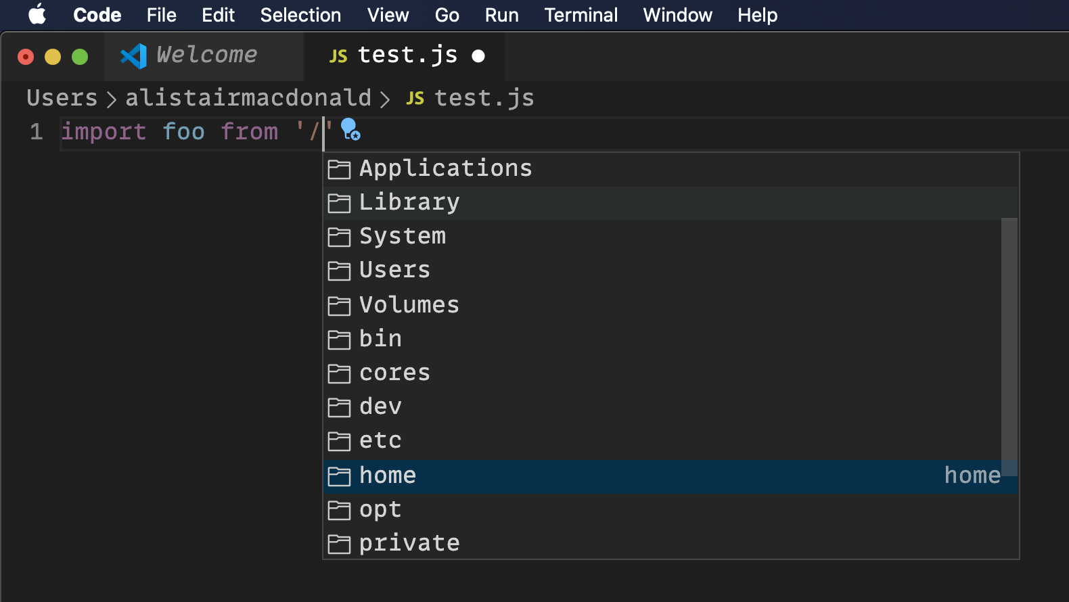Click the folder icon beside home

tap(339, 476)
